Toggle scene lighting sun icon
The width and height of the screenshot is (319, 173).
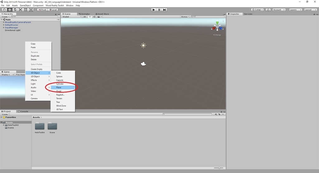point(90,17)
